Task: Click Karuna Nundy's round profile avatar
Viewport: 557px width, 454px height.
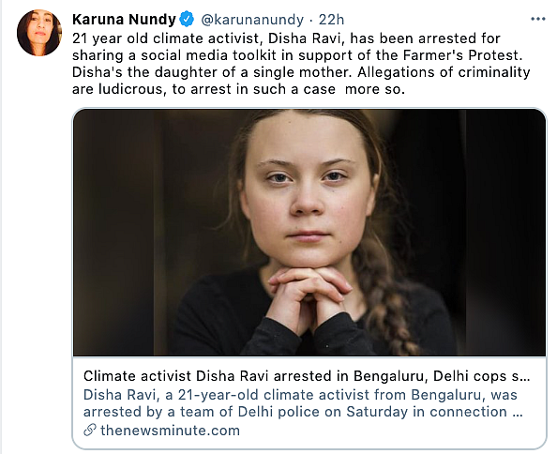Action: [x=39, y=33]
